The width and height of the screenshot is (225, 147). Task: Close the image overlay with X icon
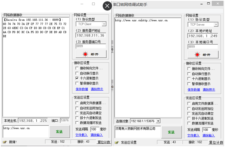(x=107, y=6)
